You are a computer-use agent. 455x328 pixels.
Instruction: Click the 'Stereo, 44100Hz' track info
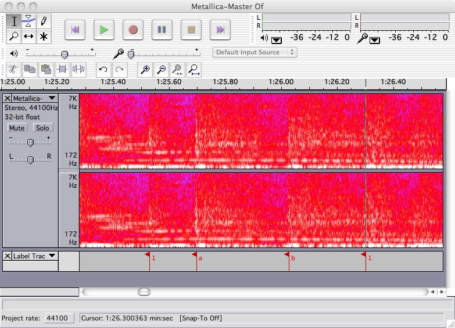31,108
